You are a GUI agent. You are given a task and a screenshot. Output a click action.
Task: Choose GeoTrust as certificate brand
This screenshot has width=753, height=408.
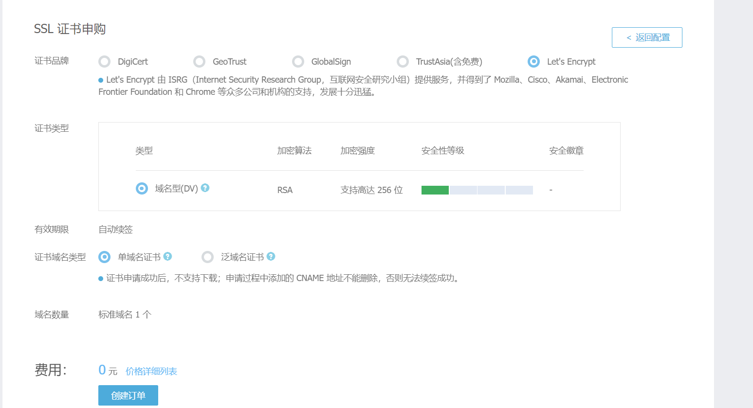(199, 62)
